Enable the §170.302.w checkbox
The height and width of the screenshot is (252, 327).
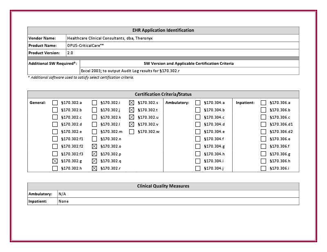132,132
